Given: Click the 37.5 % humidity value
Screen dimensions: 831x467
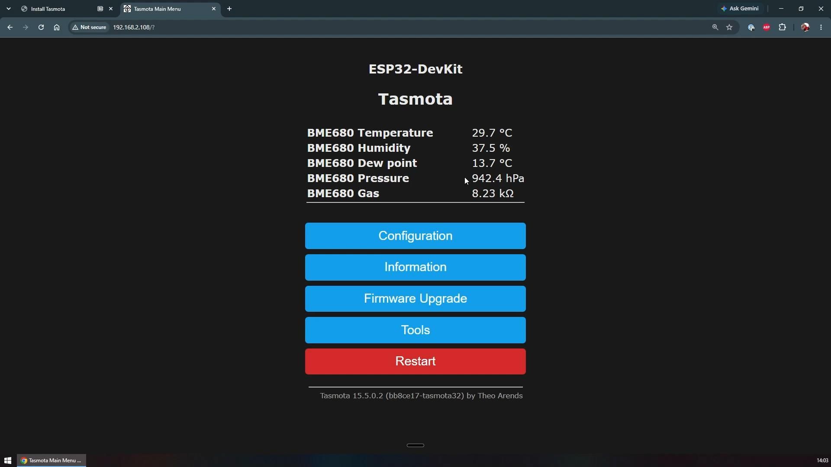Looking at the screenshot, I should 491,148.
